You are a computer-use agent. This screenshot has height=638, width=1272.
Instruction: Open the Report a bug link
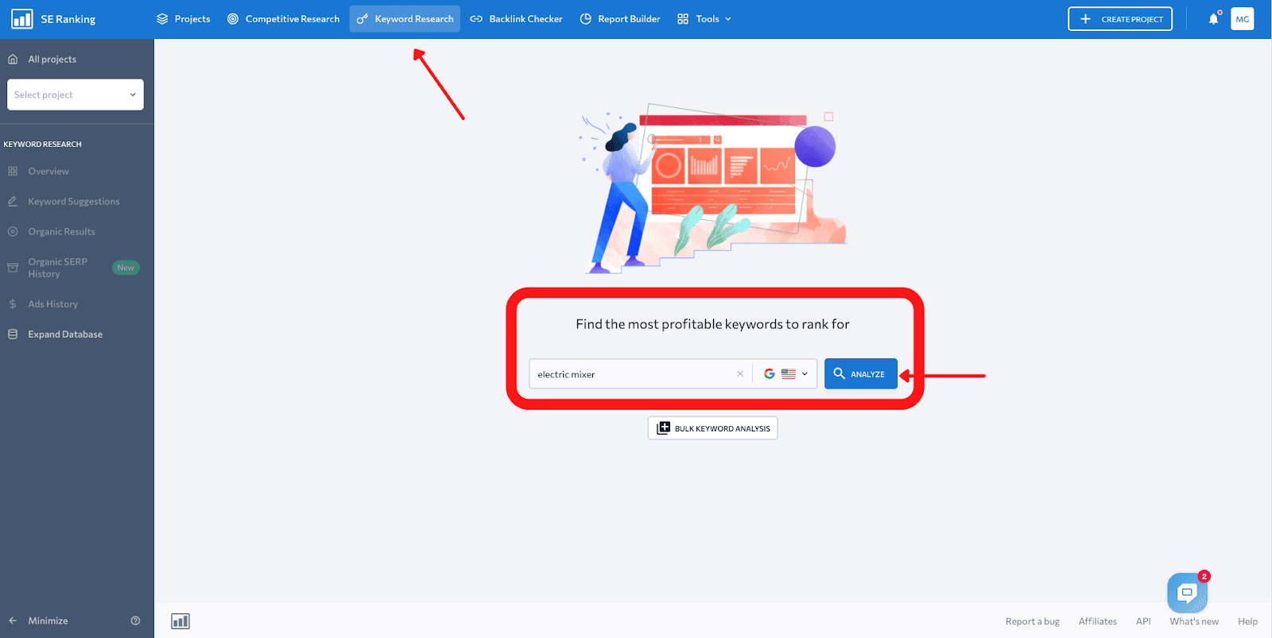click(1032, 621)
